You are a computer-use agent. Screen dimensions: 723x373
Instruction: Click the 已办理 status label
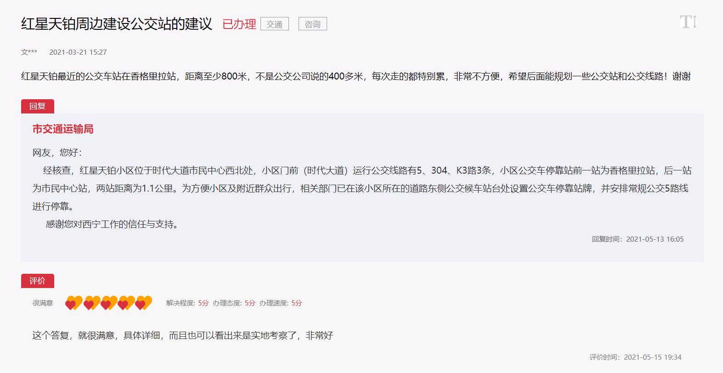coord(239,24)
